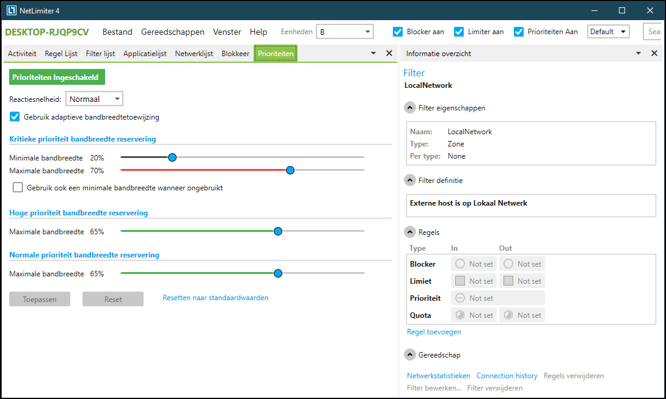Click Prioriteit Not set icon
Screen dimensions: 666x399
click(x=460, y=298)
